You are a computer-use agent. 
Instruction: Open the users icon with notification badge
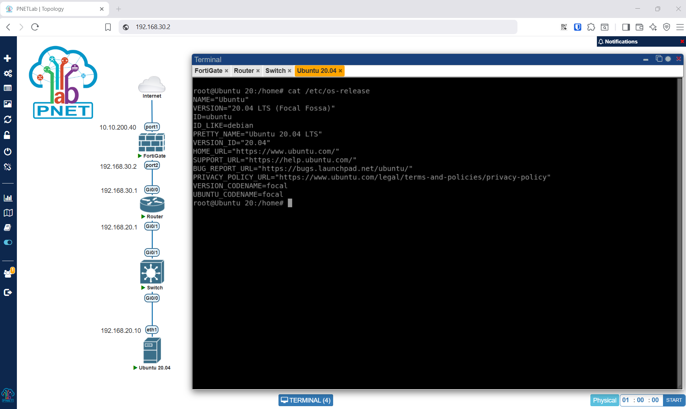pyautogui.click(x=8, y=273)
